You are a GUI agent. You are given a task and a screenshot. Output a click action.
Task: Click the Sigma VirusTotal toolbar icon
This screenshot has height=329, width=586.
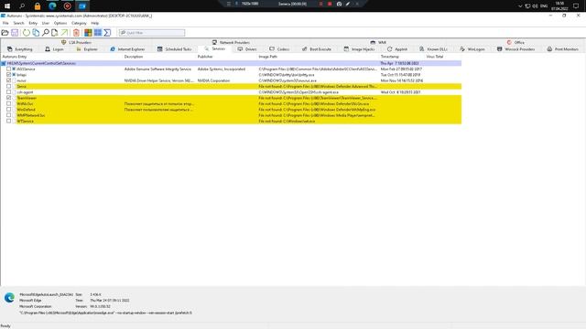tap(107, 33)
